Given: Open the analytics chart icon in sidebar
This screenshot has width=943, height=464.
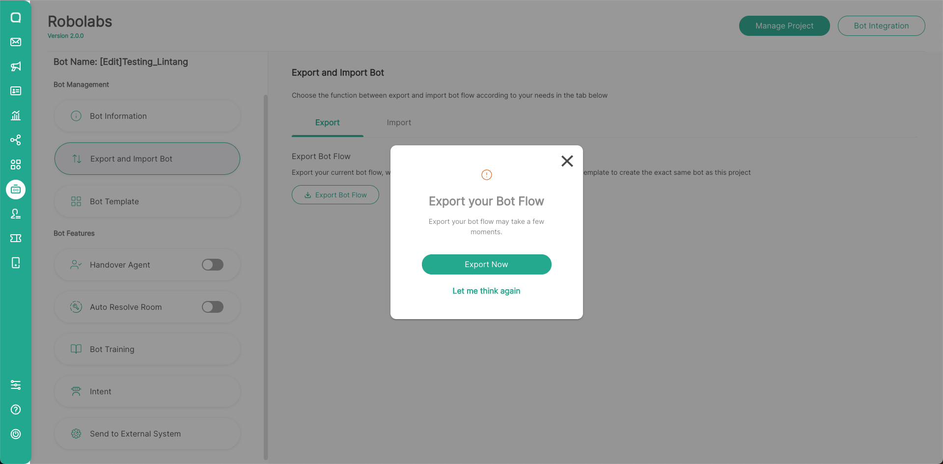Looking at the screenshot, I should [x=16, y=115].
